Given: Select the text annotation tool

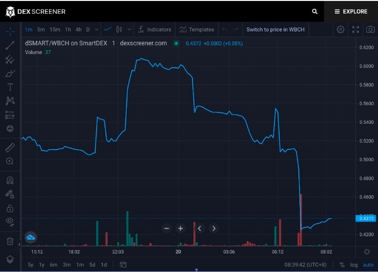Looking at the screenshot, I should coord(10,87).
